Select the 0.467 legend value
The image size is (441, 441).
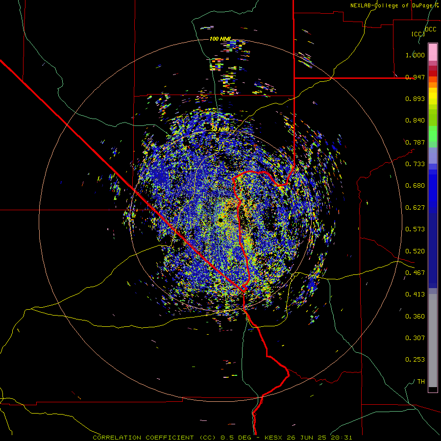coord(415,273)
